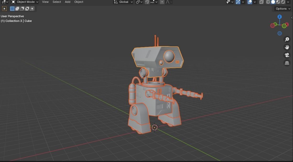The width and height of the screenshot is (293, 162).
Task: Expand the sidebar with the edge arrow
Action: click(292, 18)
